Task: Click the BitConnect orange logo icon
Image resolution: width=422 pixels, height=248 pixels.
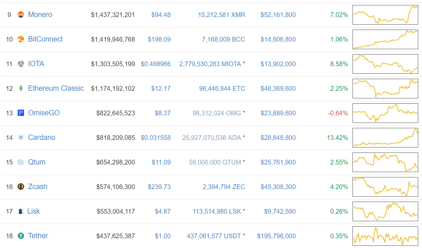Action: (x=21, y=39)
